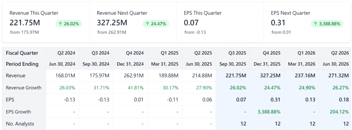352x130 pixels.
Task: Click the 0.31 EPS value in Q4 2025
Action: [x=276, y=100]
